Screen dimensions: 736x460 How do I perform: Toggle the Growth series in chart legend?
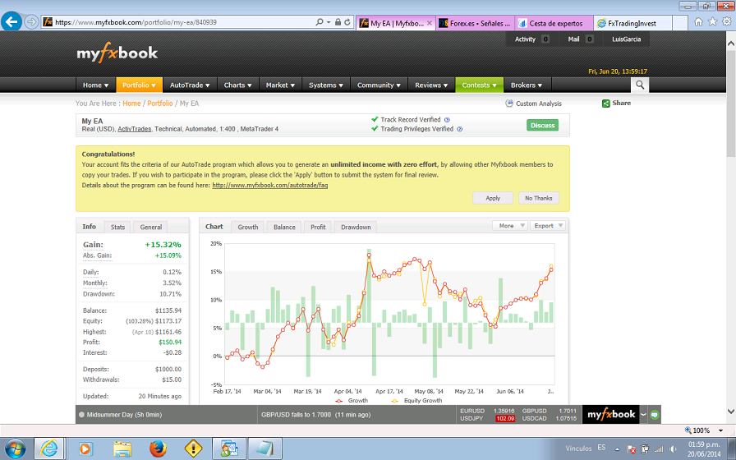click(x=353, y=401)
